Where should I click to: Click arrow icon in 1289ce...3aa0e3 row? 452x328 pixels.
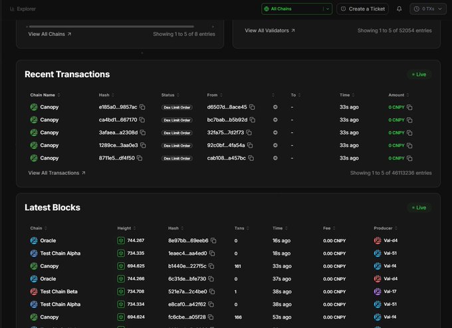coord(275,145)
